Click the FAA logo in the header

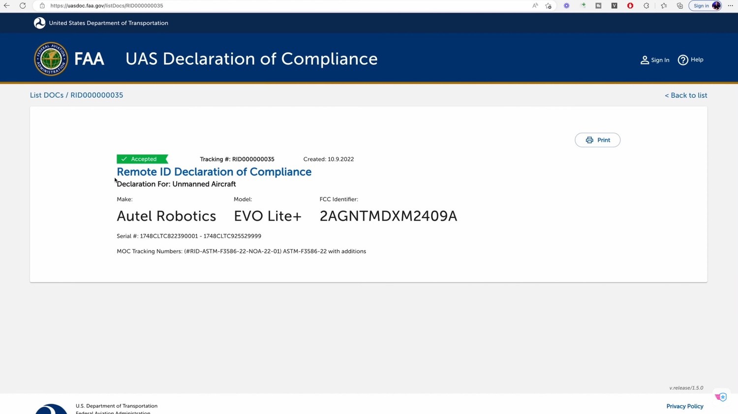[51, 58]
